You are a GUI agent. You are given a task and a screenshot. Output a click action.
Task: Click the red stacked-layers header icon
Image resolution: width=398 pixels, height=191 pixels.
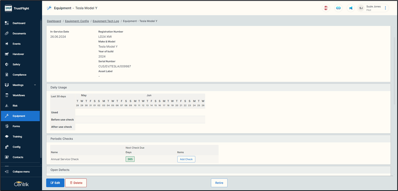coord(326,8)
